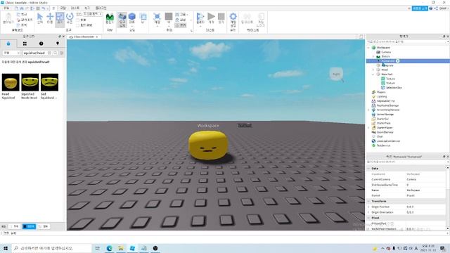
Task: Toggle the Join Surfaces checkbox
Action: (x=78, y=25)
